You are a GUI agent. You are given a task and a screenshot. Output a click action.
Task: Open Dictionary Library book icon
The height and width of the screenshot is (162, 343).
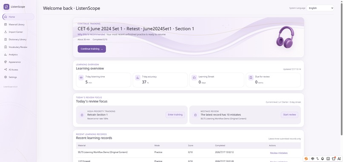pyautogui.click(x=6, y=39)
